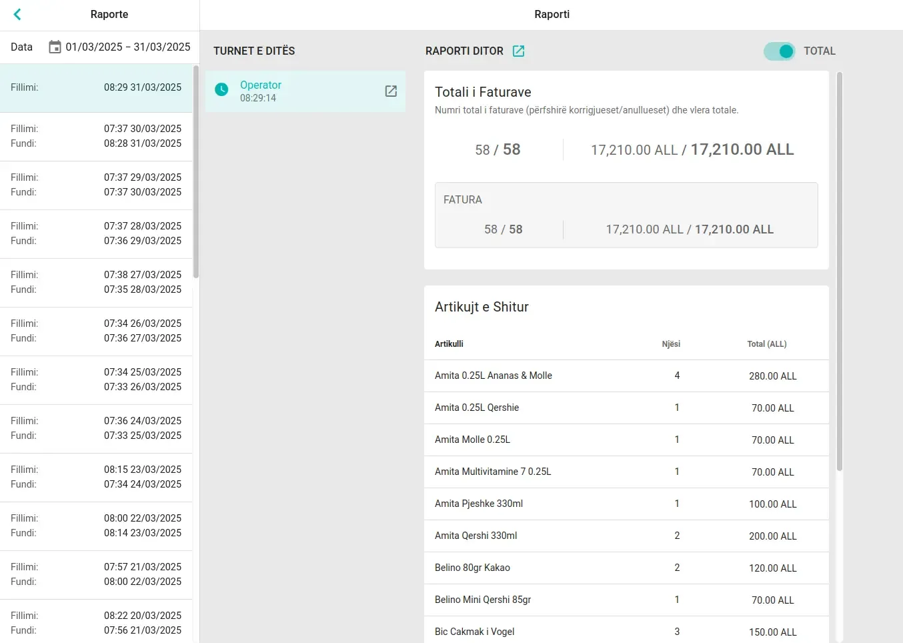The image size is (903, 643).
Task: Click the clock icon beside Operator
Action: click(221, 89)
